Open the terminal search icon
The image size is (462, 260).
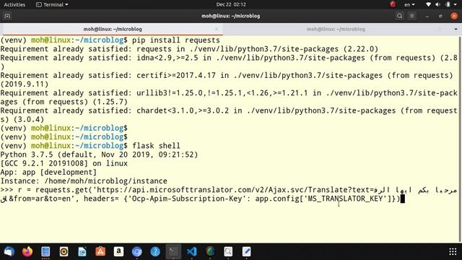pyautogui.click(x=399, y=16)
